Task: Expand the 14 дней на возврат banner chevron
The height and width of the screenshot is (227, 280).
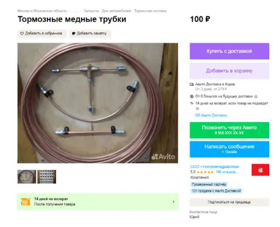Action: pyautogui.click(x=173, y=201)
